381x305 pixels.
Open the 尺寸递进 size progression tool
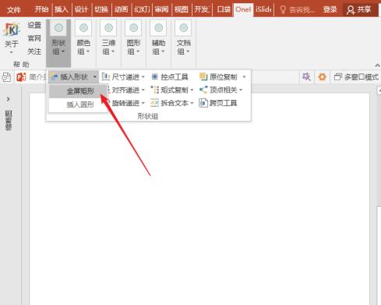(123, 77)
